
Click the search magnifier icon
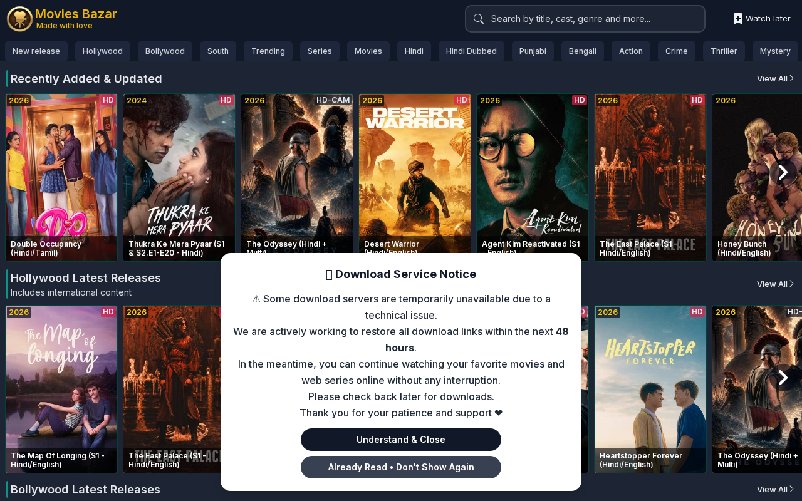(x=479, y=19)
